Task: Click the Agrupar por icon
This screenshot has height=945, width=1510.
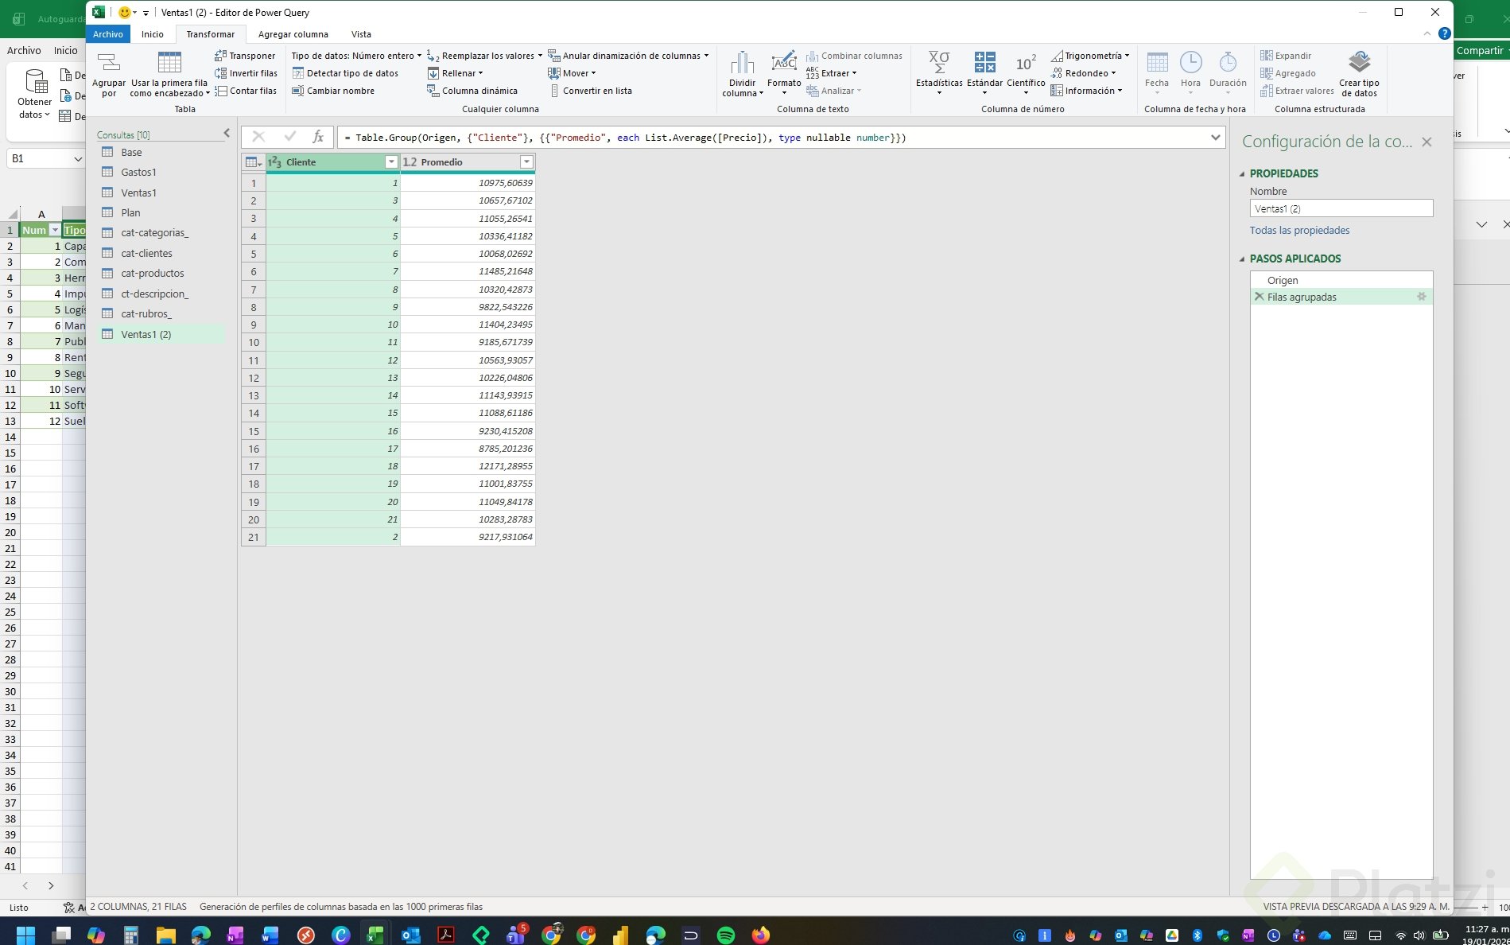Action: [x=109, y=63]
